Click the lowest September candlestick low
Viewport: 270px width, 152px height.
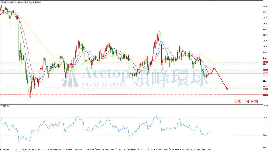(29, 101)
